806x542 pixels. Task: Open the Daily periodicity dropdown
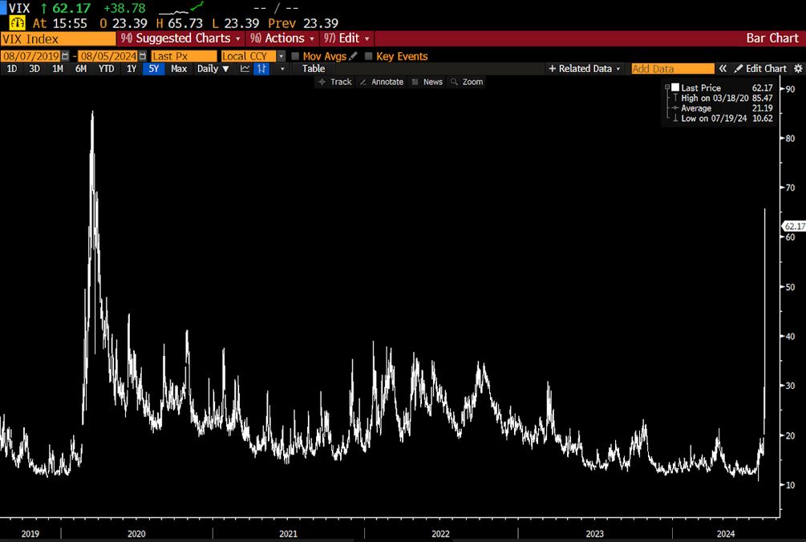[213, 69]
